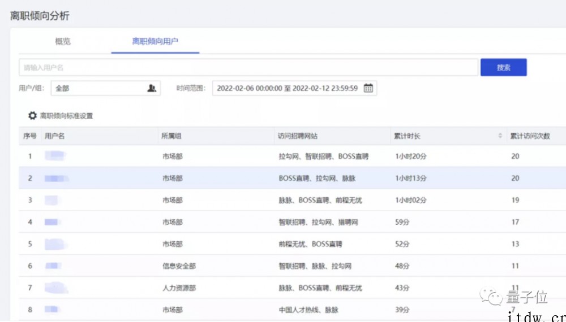
Task: Click visit count 17 in row 4
Action: click(515, 222)
